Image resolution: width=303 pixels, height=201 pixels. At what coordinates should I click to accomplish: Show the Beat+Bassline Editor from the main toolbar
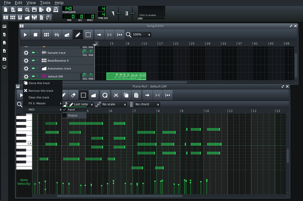[13, 17]
